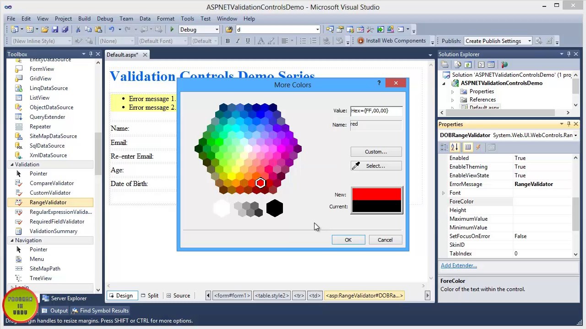Viewport: 586px width, 329px height.
Task: Open the Tools menu
Action: [x=187, y=19]
